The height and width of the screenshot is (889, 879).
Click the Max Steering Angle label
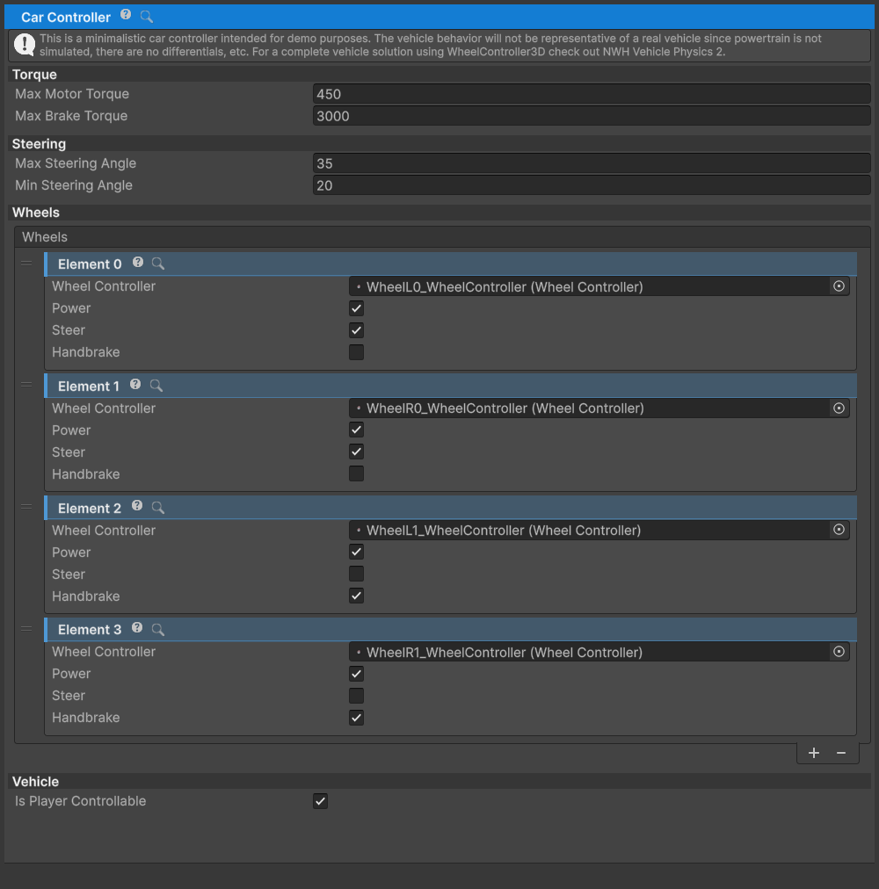[76, 163]
